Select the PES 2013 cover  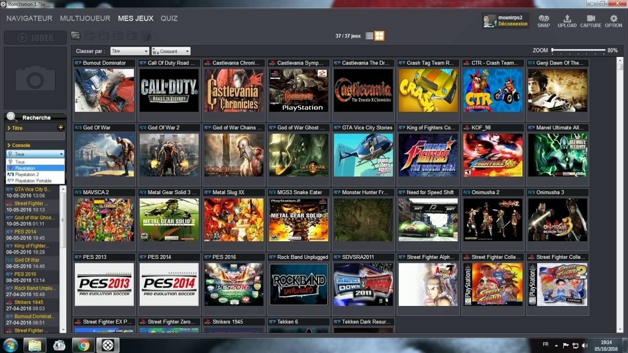[104, 284]
